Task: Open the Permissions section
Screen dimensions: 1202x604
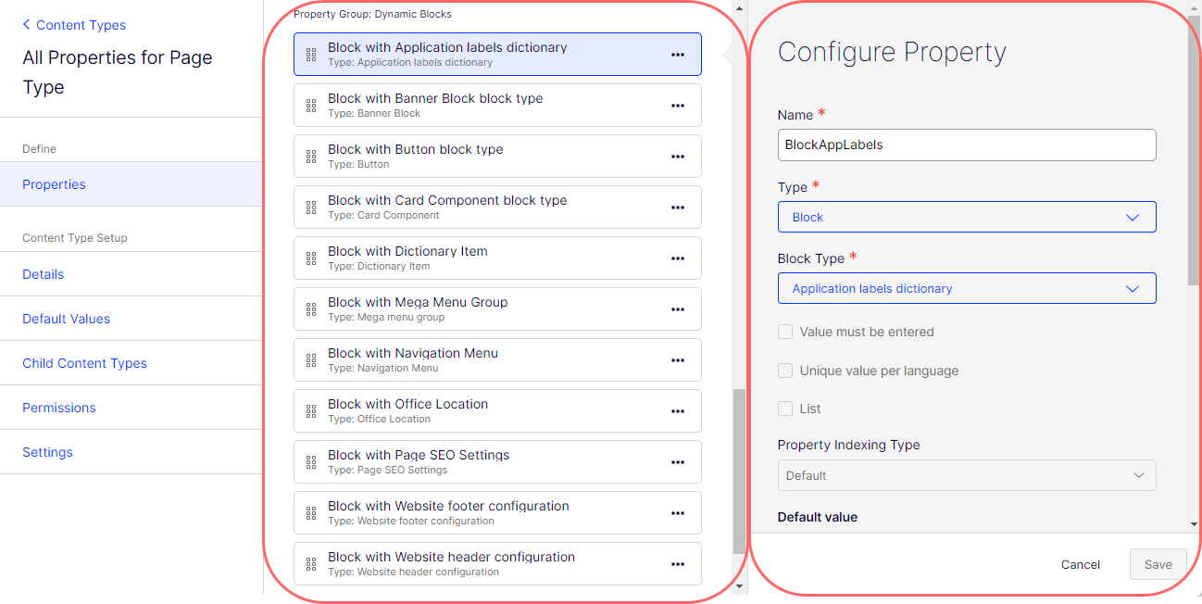Action: [x=131, y=408]
